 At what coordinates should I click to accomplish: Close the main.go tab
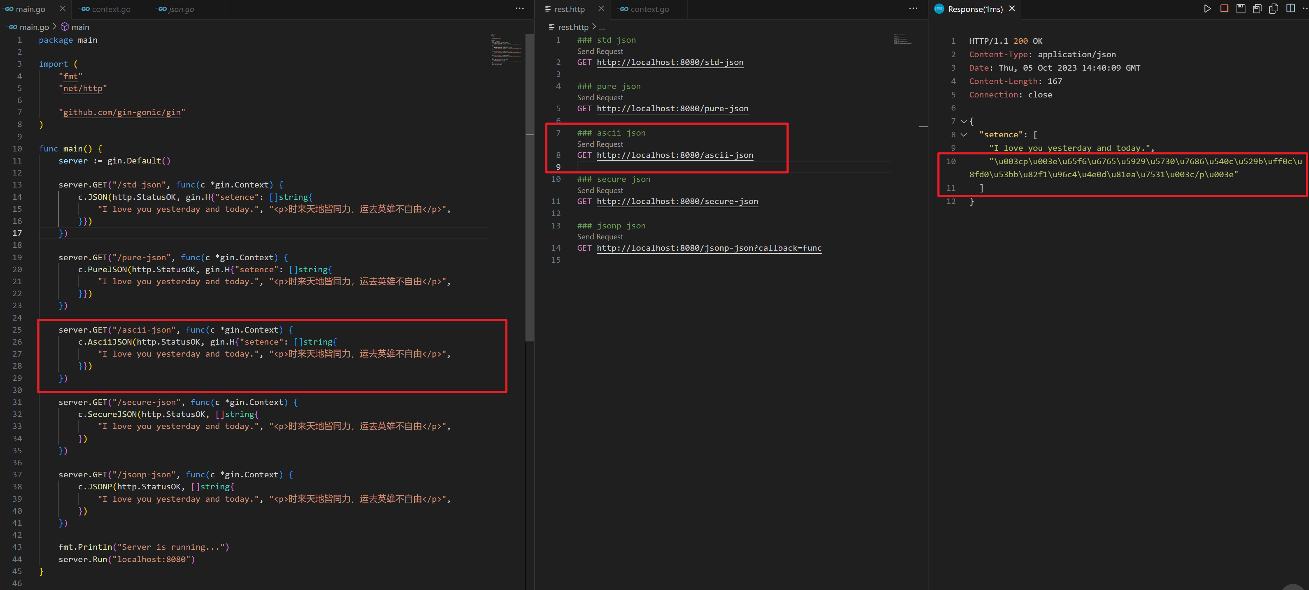point(63,8)
